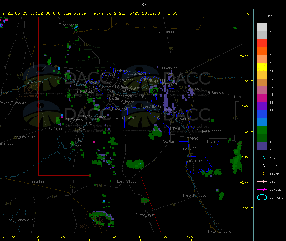Click the 'CompantEscard' place label
Image resolution: width=286 pixels, height=241 pixels.
point(209,131)
